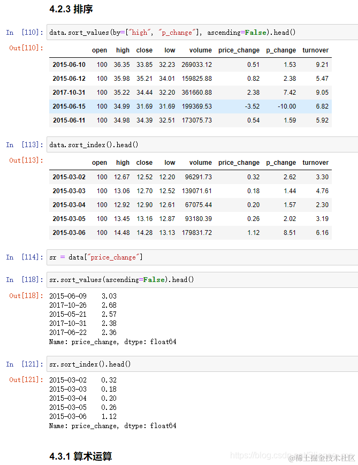Viewport: 358px width, 465px height.
Task: Click the turnover value 9.21
Action: [x=322, y=65]
